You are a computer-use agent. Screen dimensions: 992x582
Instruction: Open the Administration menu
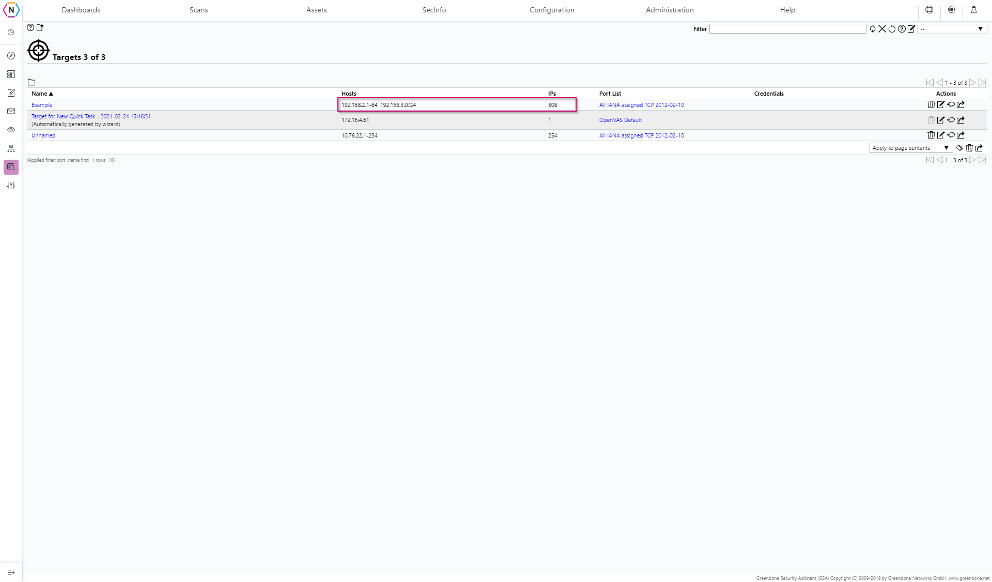[670, 10]
